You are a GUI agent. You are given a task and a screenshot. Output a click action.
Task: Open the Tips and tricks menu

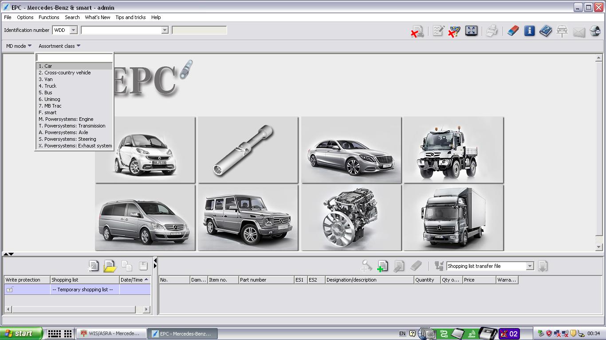coord(130,17)
